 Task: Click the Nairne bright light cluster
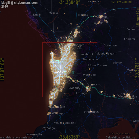click(x=89, y=89)
